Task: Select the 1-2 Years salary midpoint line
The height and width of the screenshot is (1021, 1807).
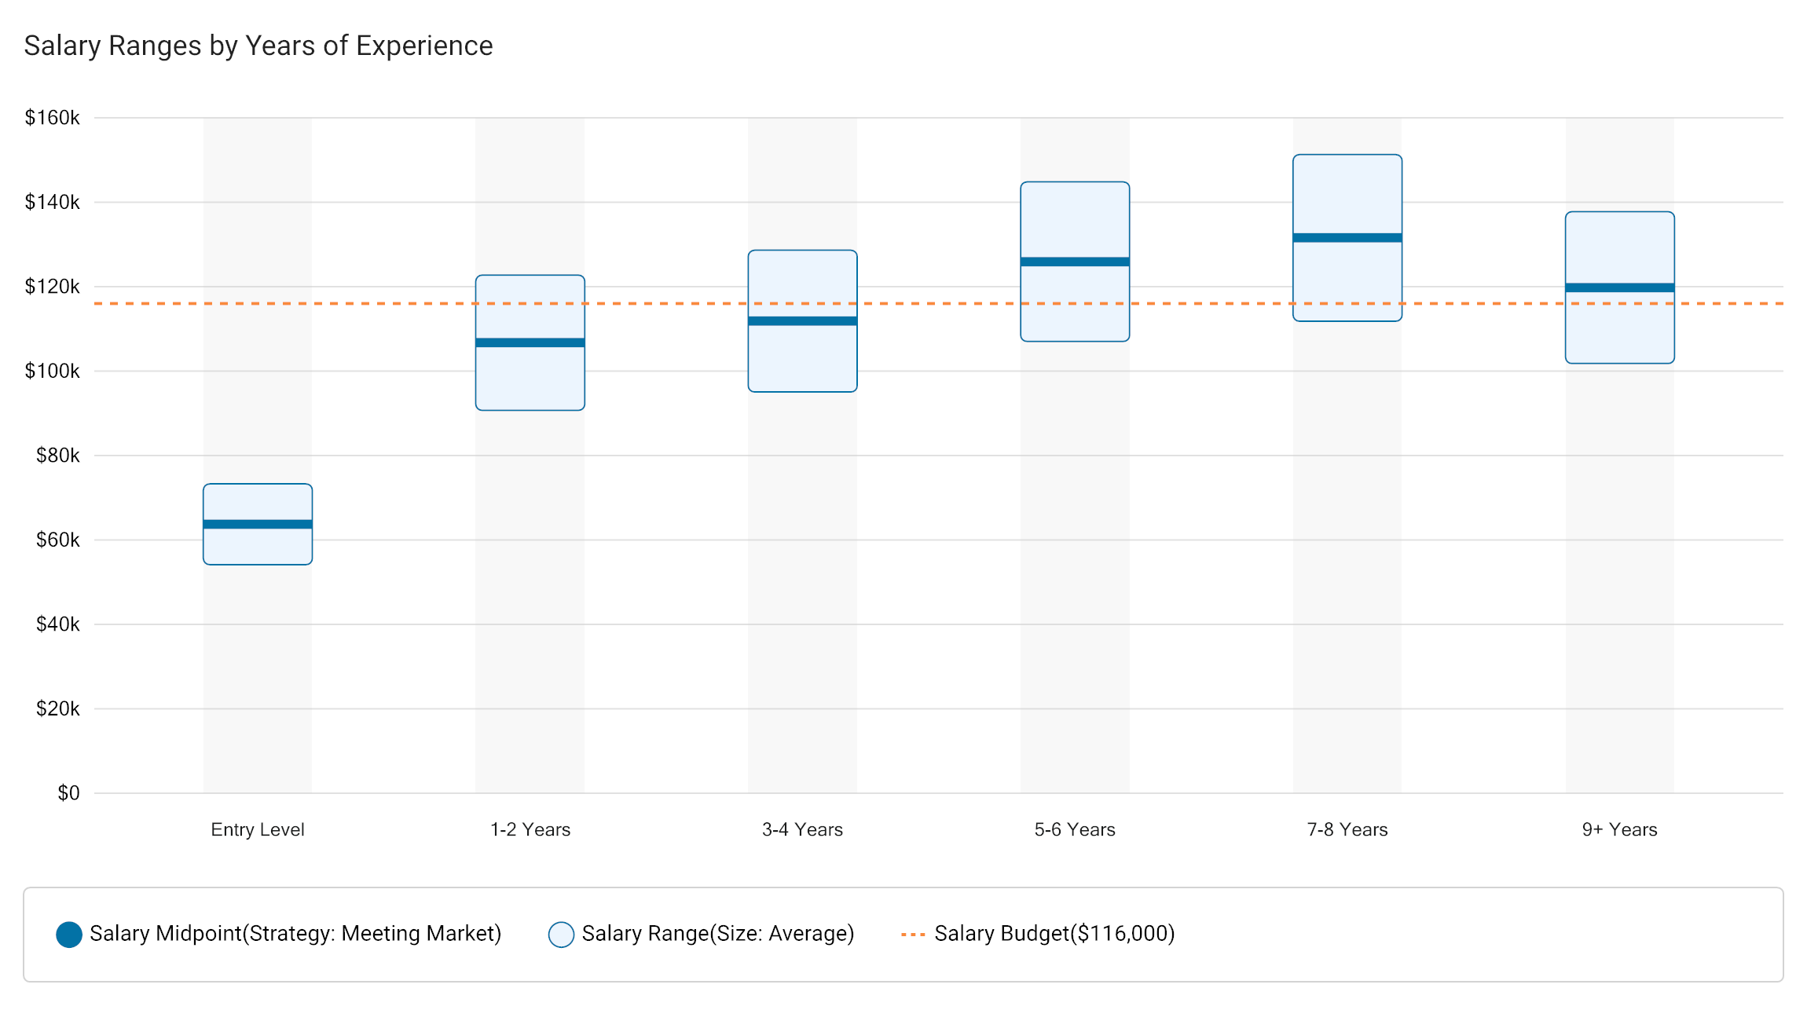Action: click(x=530, y=341)
